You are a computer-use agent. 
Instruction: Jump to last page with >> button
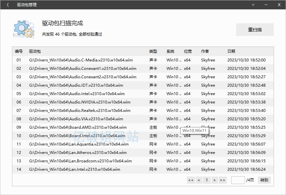pos(223,180)
